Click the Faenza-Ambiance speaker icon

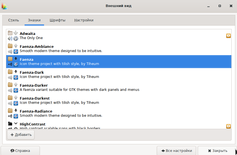click(x=10, y=51)
